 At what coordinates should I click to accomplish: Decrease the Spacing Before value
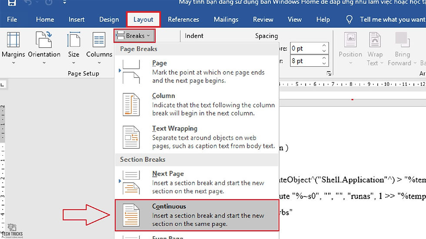coord(324,51)
